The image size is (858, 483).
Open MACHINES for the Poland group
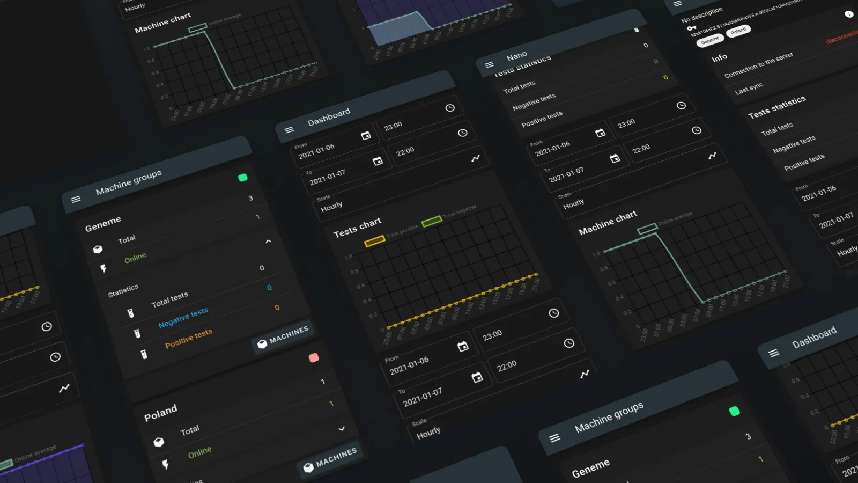(x=329, y=459)
